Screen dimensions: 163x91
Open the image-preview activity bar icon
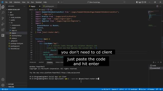pyautogui.click(x=3, y=35)
